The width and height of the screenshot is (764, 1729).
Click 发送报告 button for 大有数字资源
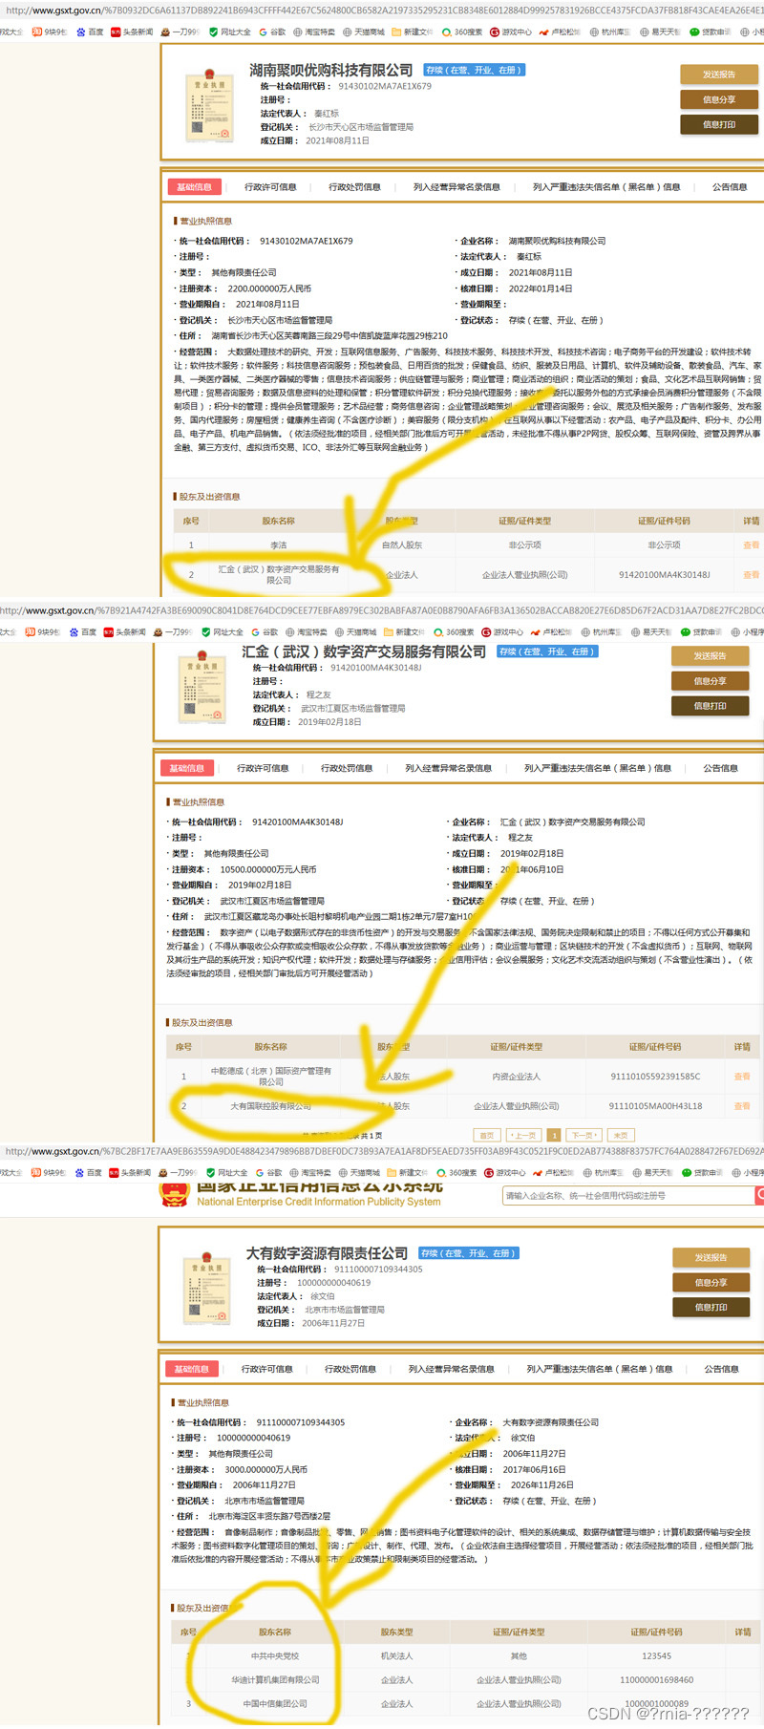(711, 1257)
